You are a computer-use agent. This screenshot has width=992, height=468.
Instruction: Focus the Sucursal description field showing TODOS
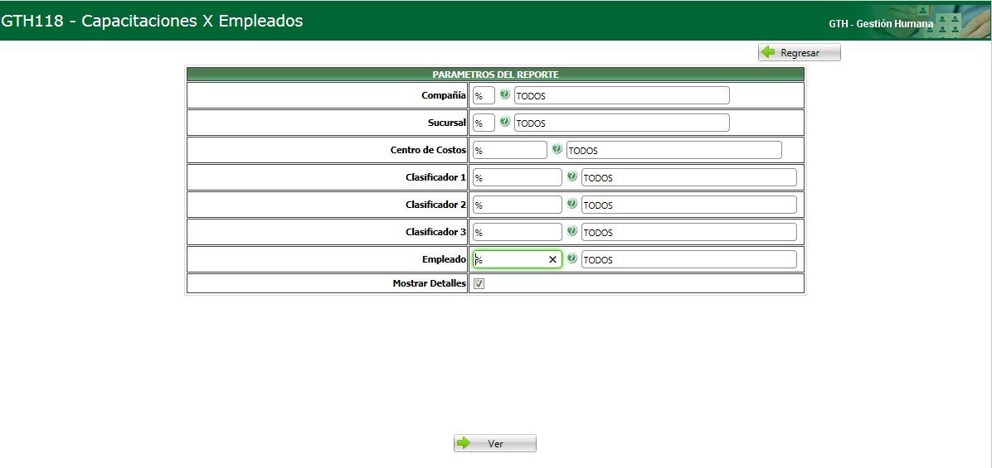[x=622, y=123]
